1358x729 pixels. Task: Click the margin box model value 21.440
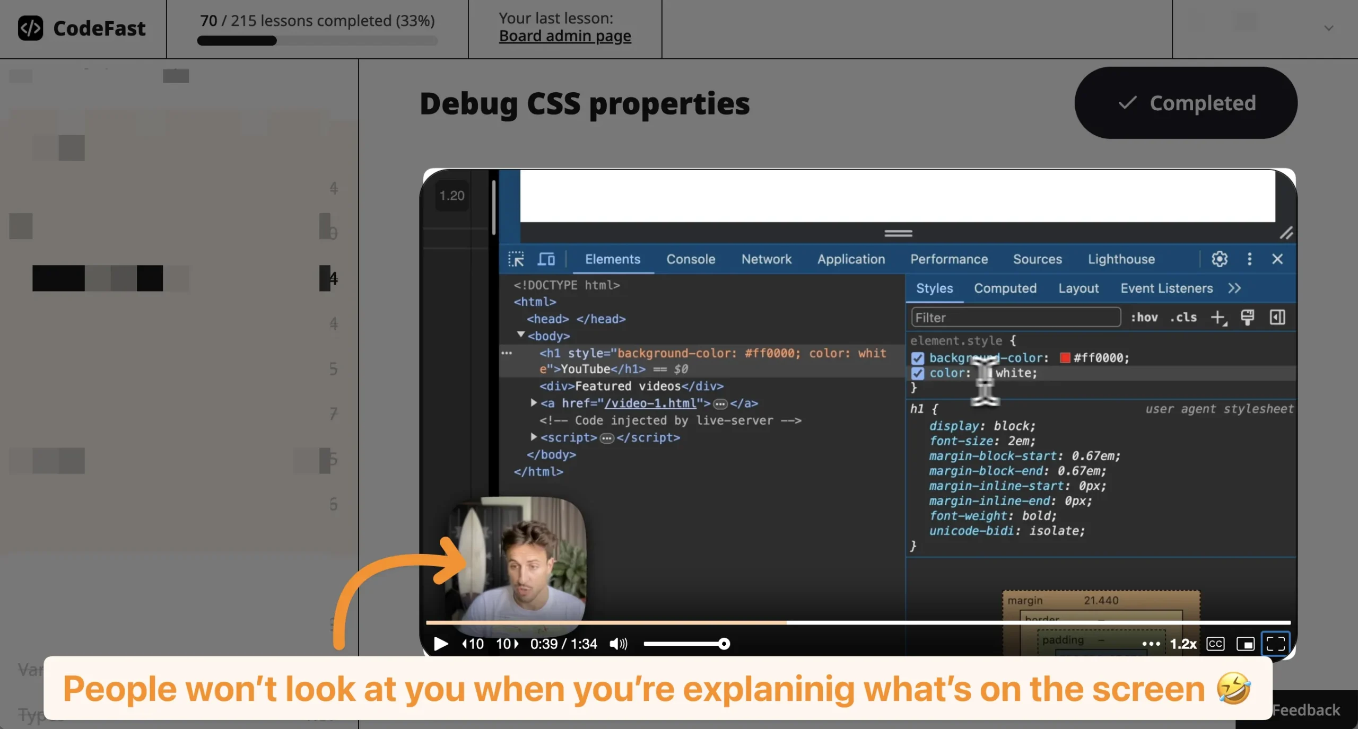click(x=1101, y=600)
